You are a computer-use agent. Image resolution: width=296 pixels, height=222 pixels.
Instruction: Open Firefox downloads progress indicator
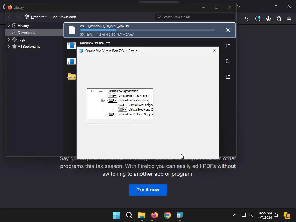pyautogui.click(x=258, y=18)
